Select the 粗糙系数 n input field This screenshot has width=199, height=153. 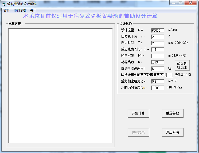click(x=157, y=62)
